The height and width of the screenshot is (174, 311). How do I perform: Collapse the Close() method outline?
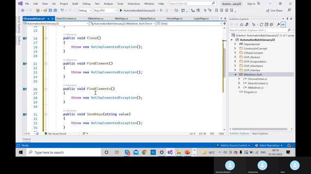[x=46, y=38]
